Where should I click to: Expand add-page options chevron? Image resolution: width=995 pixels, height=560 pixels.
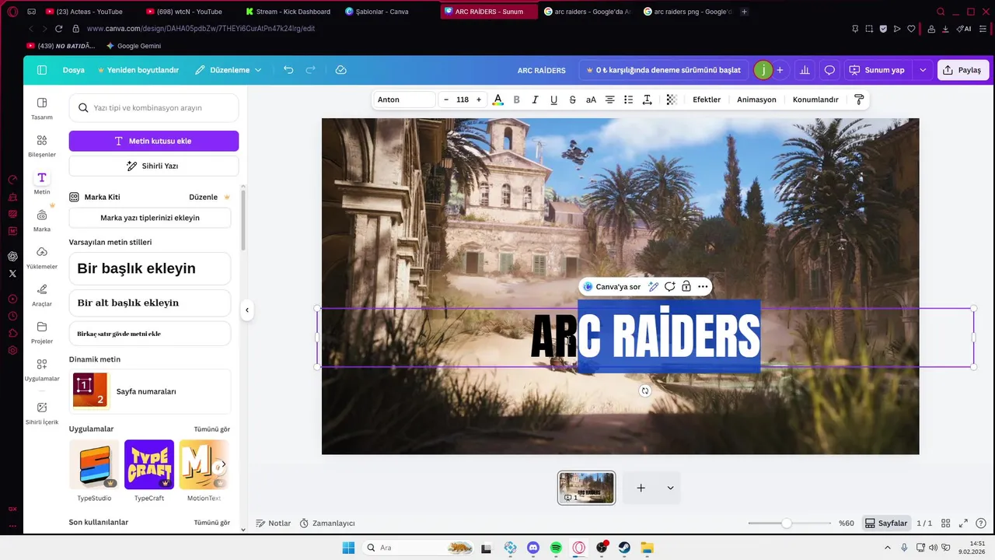(x=670, y=488)
